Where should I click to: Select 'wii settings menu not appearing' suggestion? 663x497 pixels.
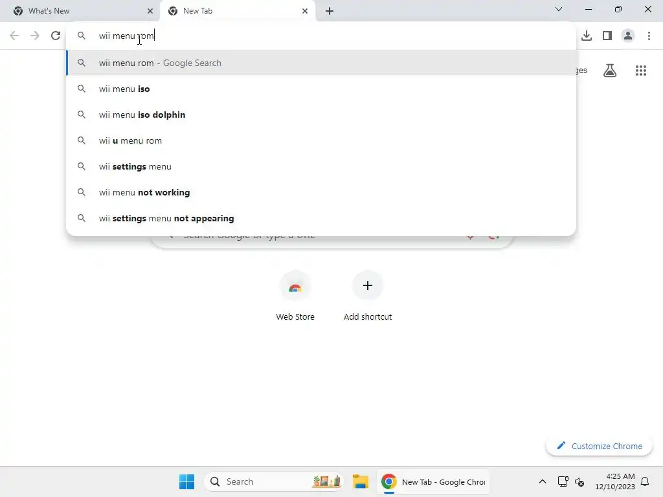(321, 218)
